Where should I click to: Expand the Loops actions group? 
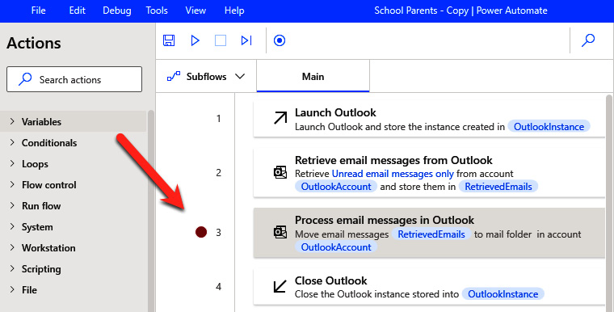click(12, 164)
